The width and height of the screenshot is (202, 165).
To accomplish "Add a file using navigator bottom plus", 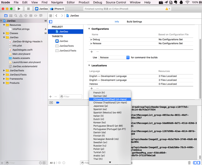I will tap(2, 163).
